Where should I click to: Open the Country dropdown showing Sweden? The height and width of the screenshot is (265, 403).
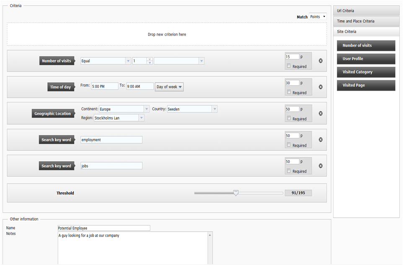click(214, 109)
